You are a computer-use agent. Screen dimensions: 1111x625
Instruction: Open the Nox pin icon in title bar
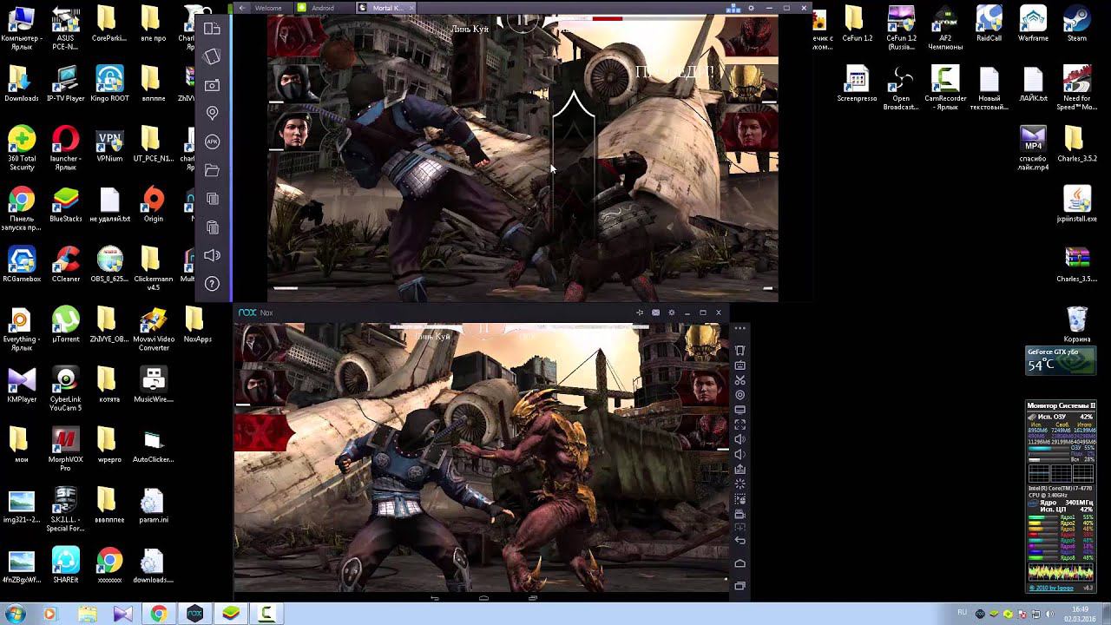pos(640,312)
